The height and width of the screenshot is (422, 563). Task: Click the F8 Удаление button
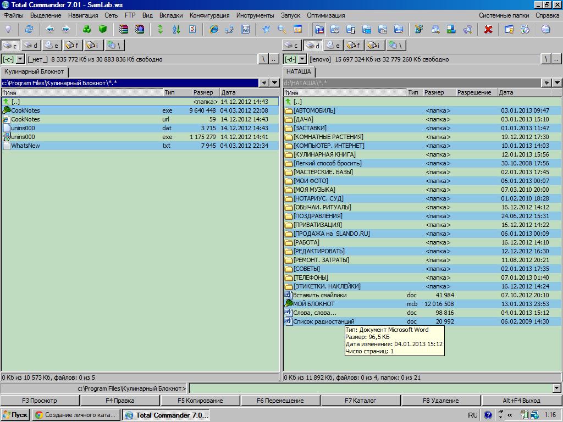[x=440, y=401]
